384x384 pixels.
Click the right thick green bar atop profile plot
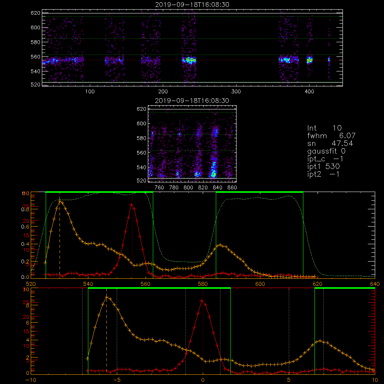[260, 192]
